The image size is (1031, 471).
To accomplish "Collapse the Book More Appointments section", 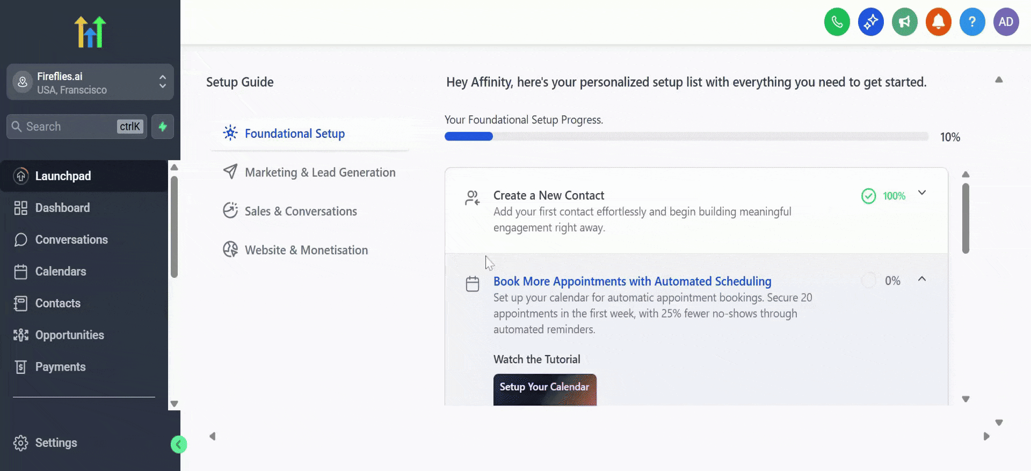I will point(921,279).
